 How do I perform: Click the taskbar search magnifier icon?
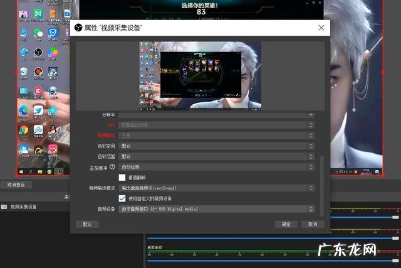[31, 172]
